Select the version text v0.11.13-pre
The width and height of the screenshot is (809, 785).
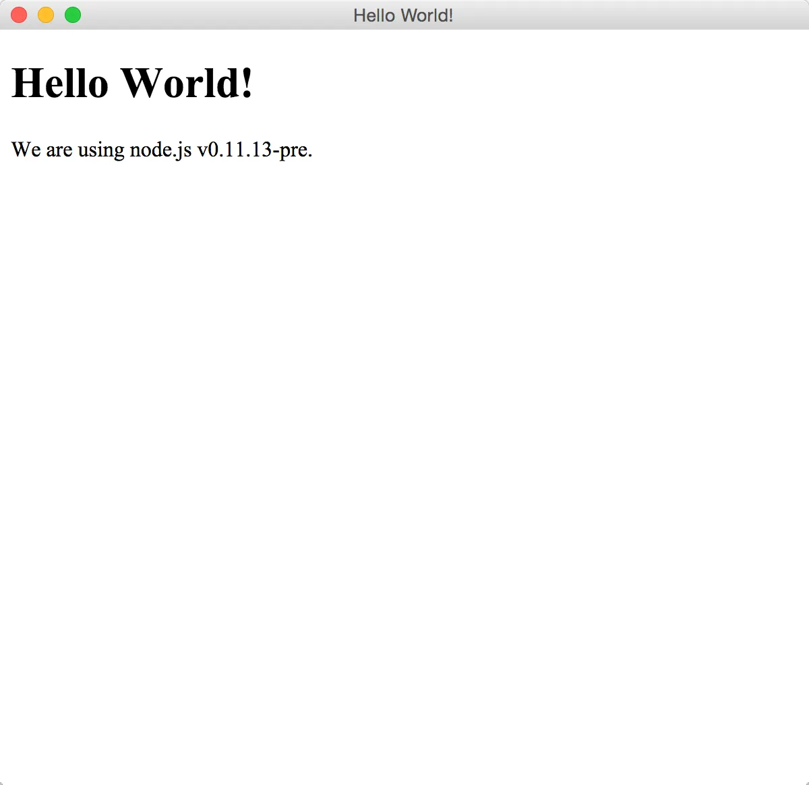(x=254, y=150)
